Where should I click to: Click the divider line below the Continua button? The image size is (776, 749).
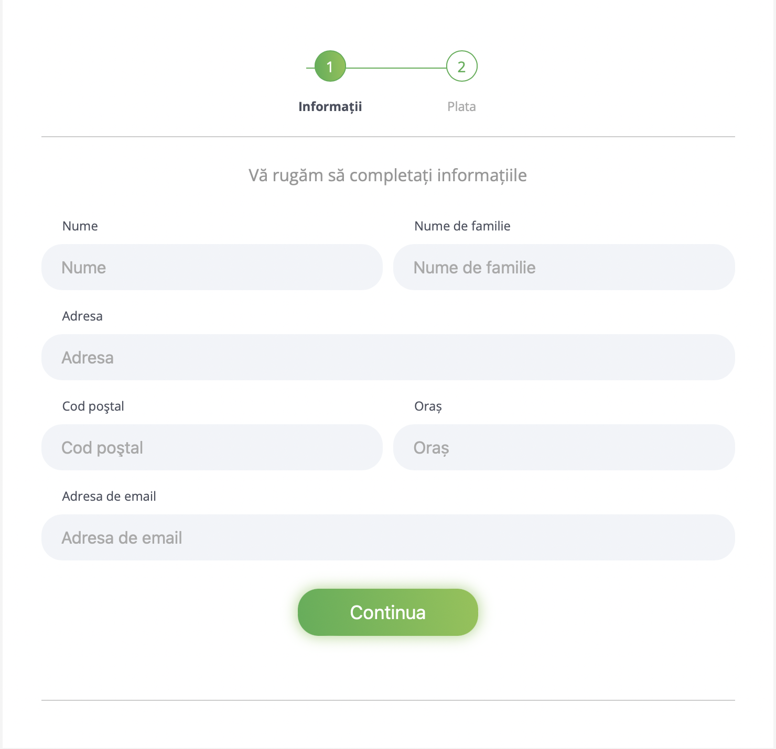coord(388,700)
